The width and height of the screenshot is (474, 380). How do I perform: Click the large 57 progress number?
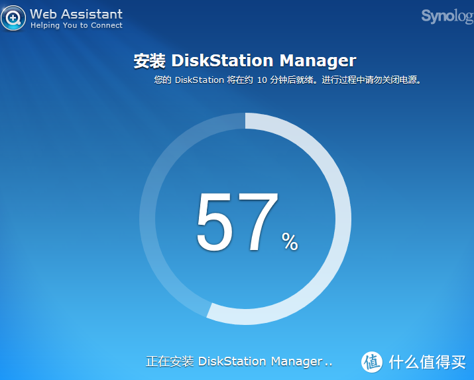(x=237, y=222)
